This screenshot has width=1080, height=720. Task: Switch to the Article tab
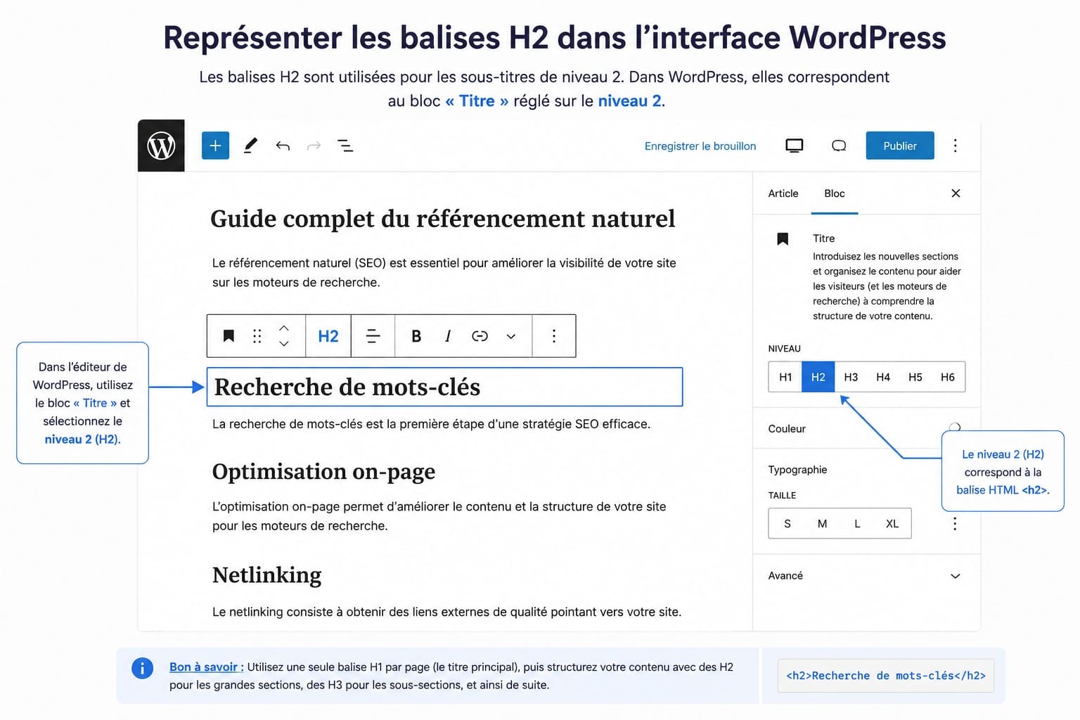(x=783, y=193)
